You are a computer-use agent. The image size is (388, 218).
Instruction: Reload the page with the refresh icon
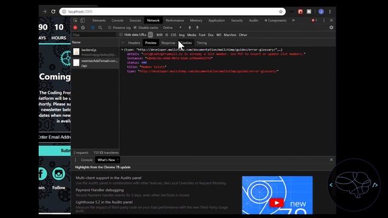53,12
